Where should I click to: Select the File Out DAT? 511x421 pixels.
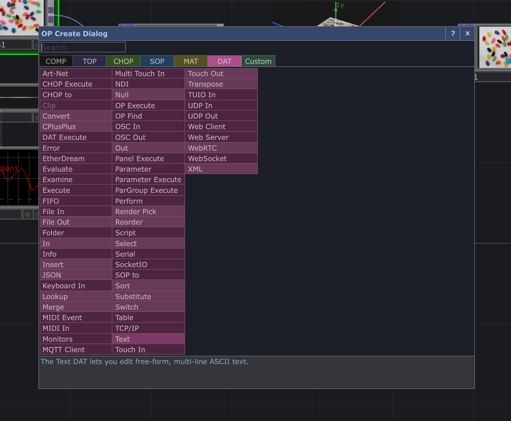coord(76,222)
